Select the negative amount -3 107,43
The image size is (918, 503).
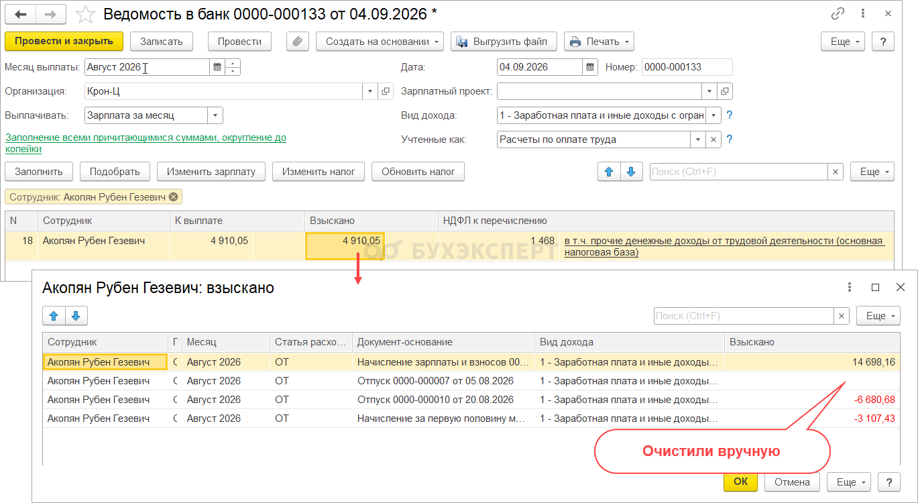[x=874, y=418]
